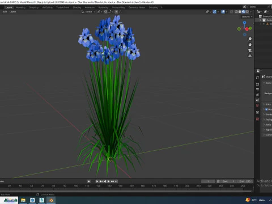Open the Scripting workspace tab
Screen dimensions: 272x204
(154, 7)
